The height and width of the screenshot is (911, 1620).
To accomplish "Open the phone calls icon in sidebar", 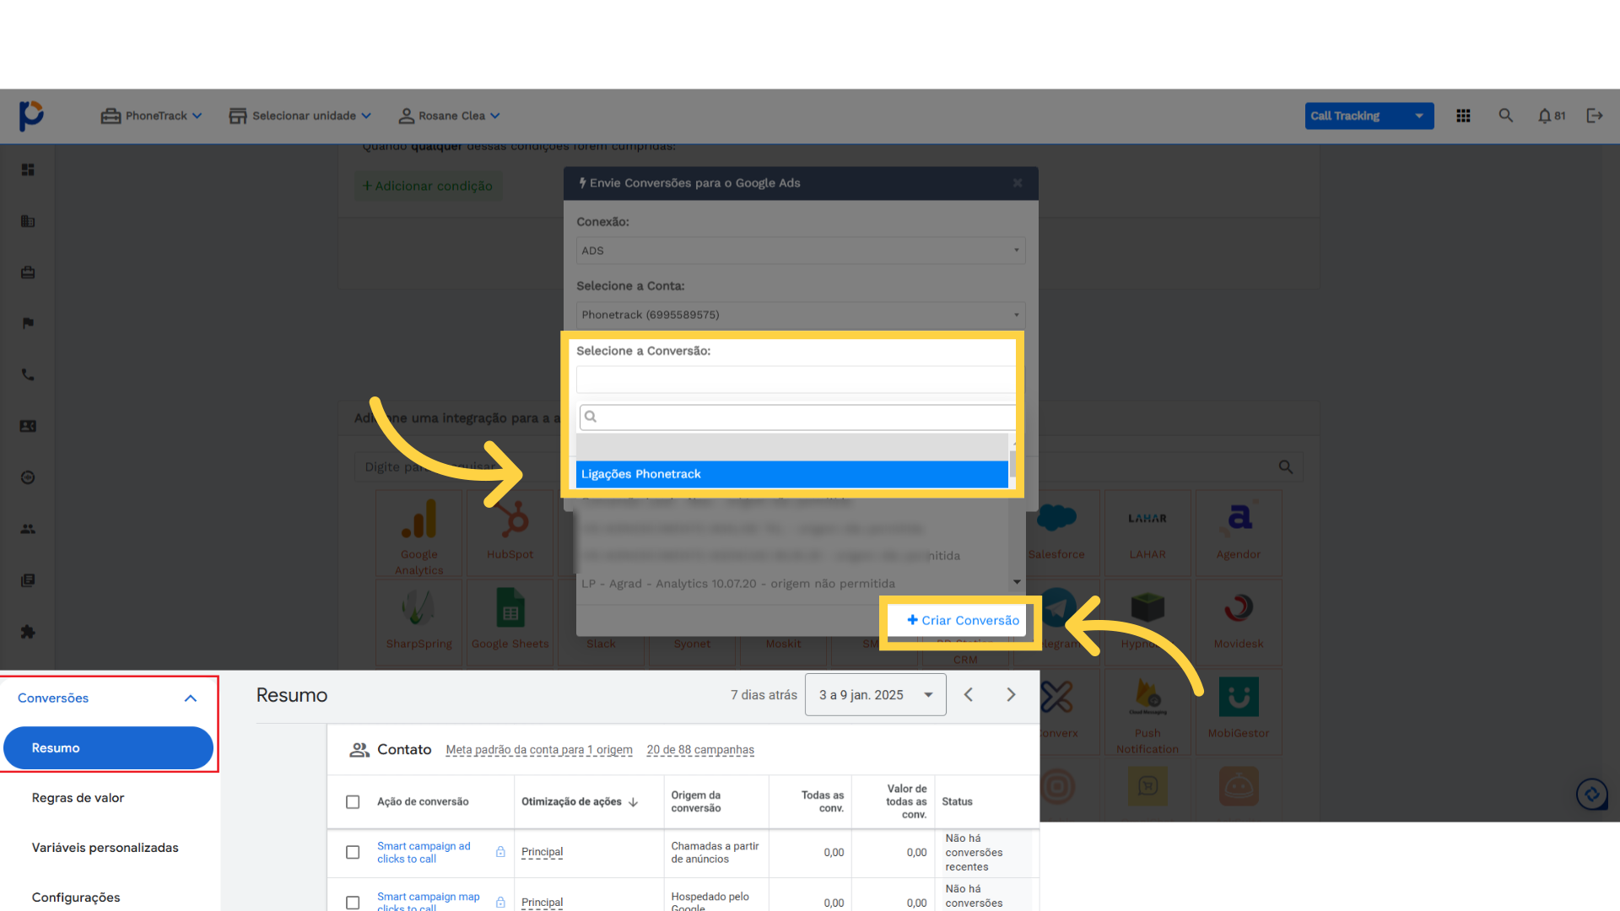I will (28, 375).
